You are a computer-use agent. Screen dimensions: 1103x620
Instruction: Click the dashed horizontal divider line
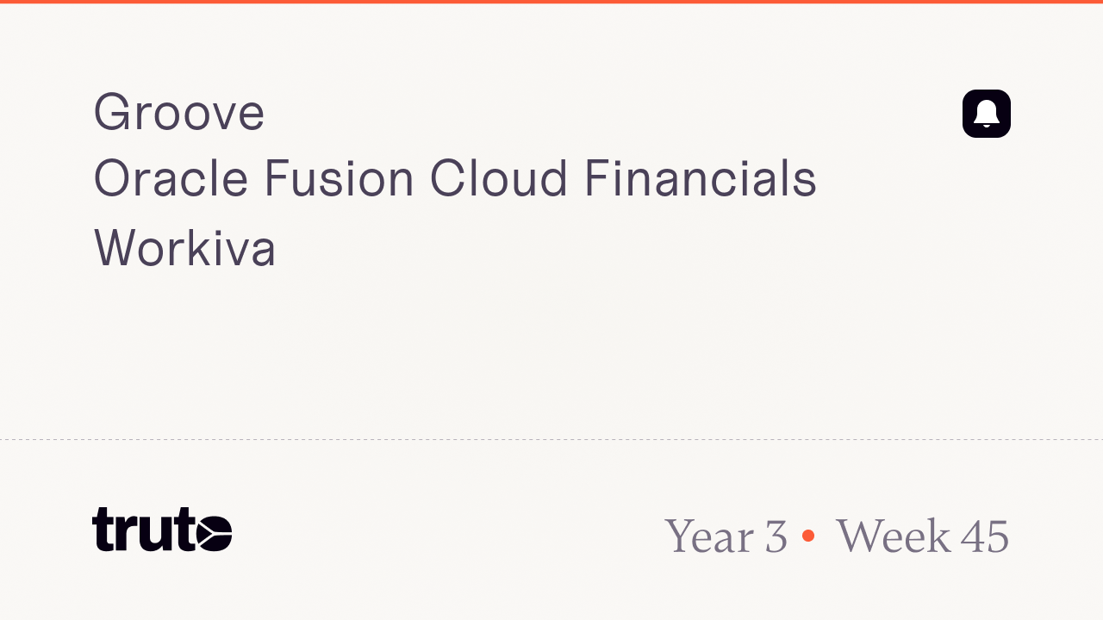pos(551,440)
